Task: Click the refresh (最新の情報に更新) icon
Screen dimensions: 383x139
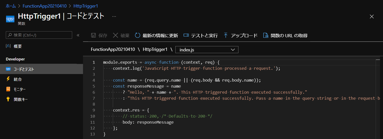Action: tap(138, 36)
